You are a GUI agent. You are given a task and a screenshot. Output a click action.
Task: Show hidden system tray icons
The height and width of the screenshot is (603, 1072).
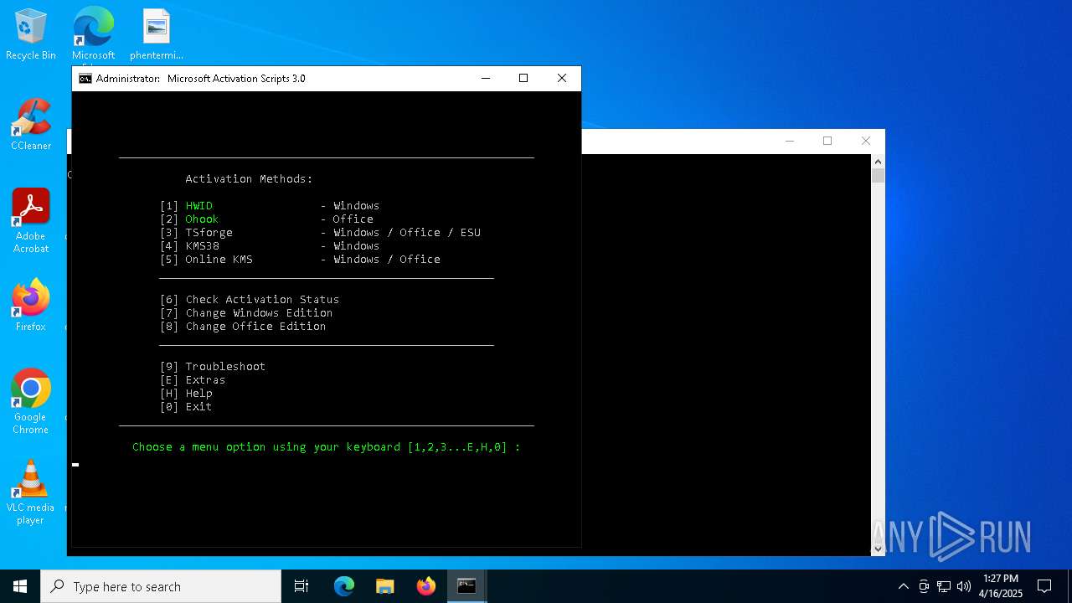(x=903, y=586)
